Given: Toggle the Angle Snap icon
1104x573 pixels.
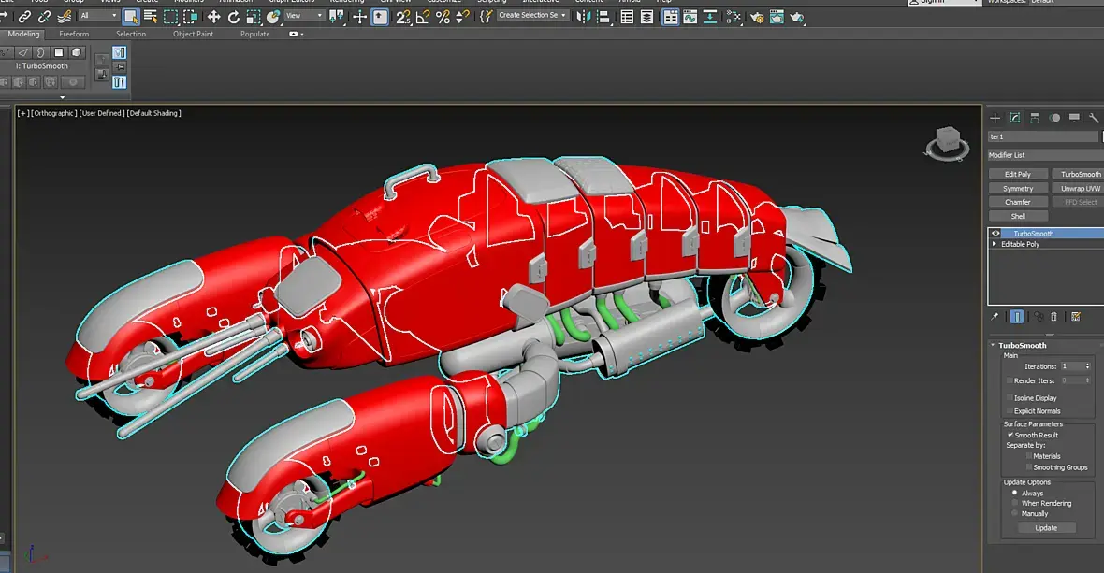Looking at the screenshot, I should pos(423,17).
